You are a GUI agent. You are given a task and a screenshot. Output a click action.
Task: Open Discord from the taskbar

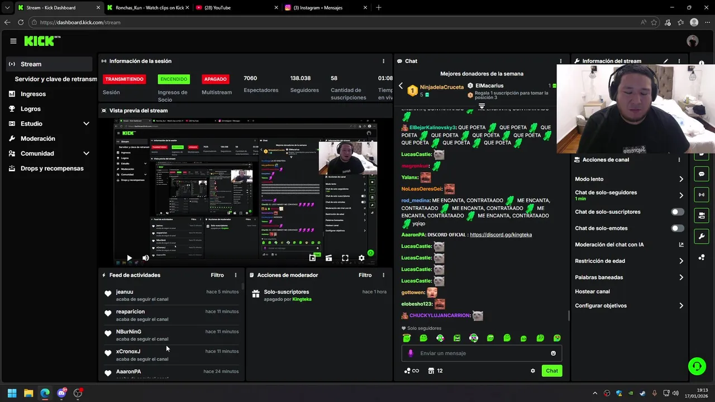[61, 393]
